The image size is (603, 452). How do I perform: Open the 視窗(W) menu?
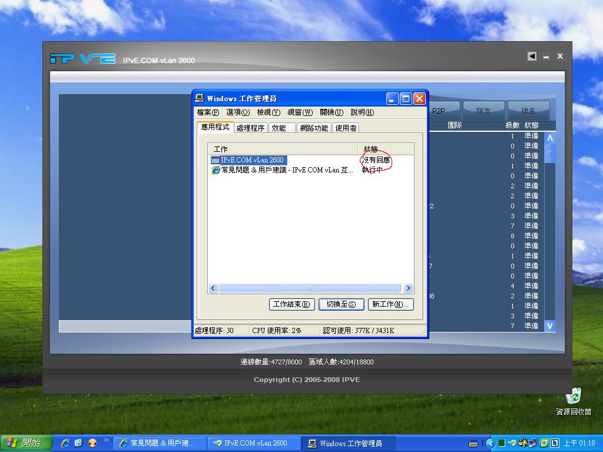[x=300, y=112]
